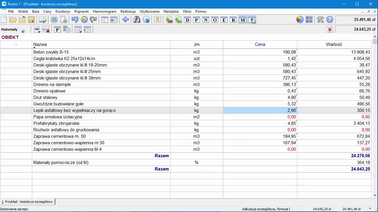Switch to the O view button
378x212 pixels.
click(215, 20)
